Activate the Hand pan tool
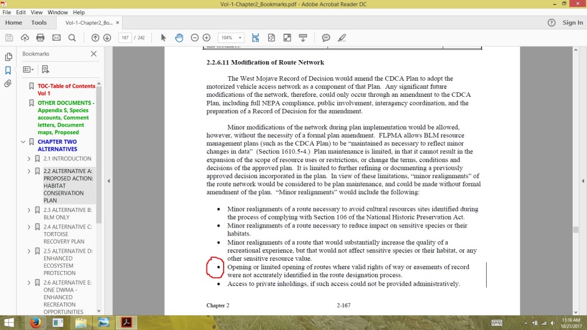 point(179,37)
